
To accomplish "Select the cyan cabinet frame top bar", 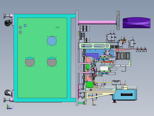I will click(x=45, y=16).
